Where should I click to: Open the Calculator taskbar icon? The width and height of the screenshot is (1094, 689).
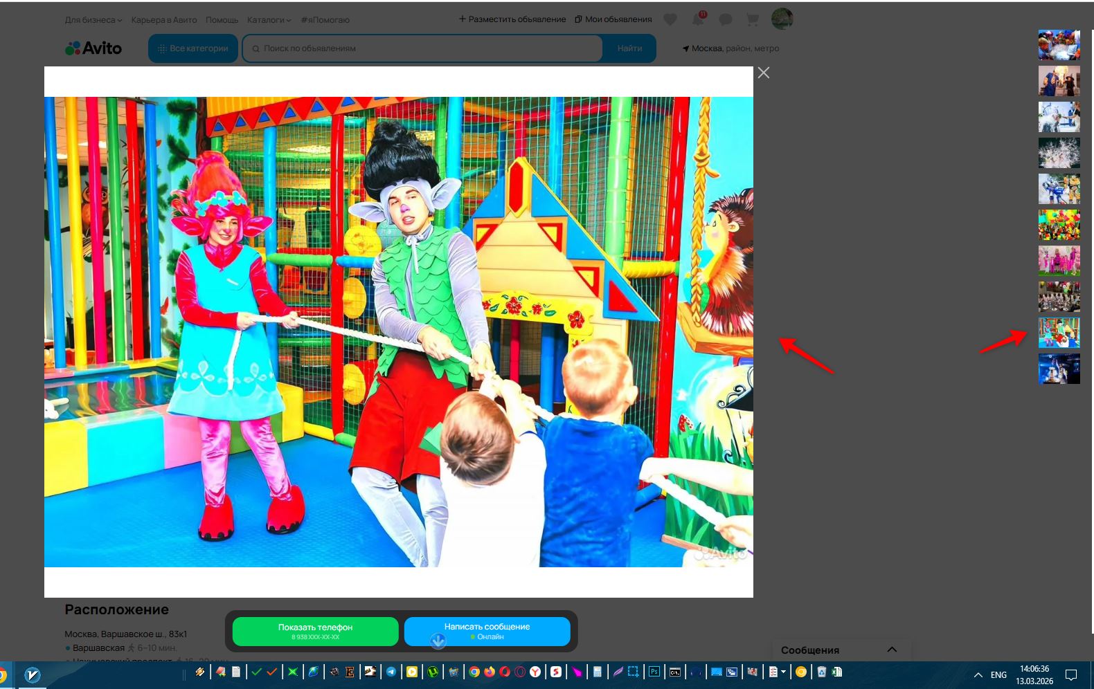[597, 672]
